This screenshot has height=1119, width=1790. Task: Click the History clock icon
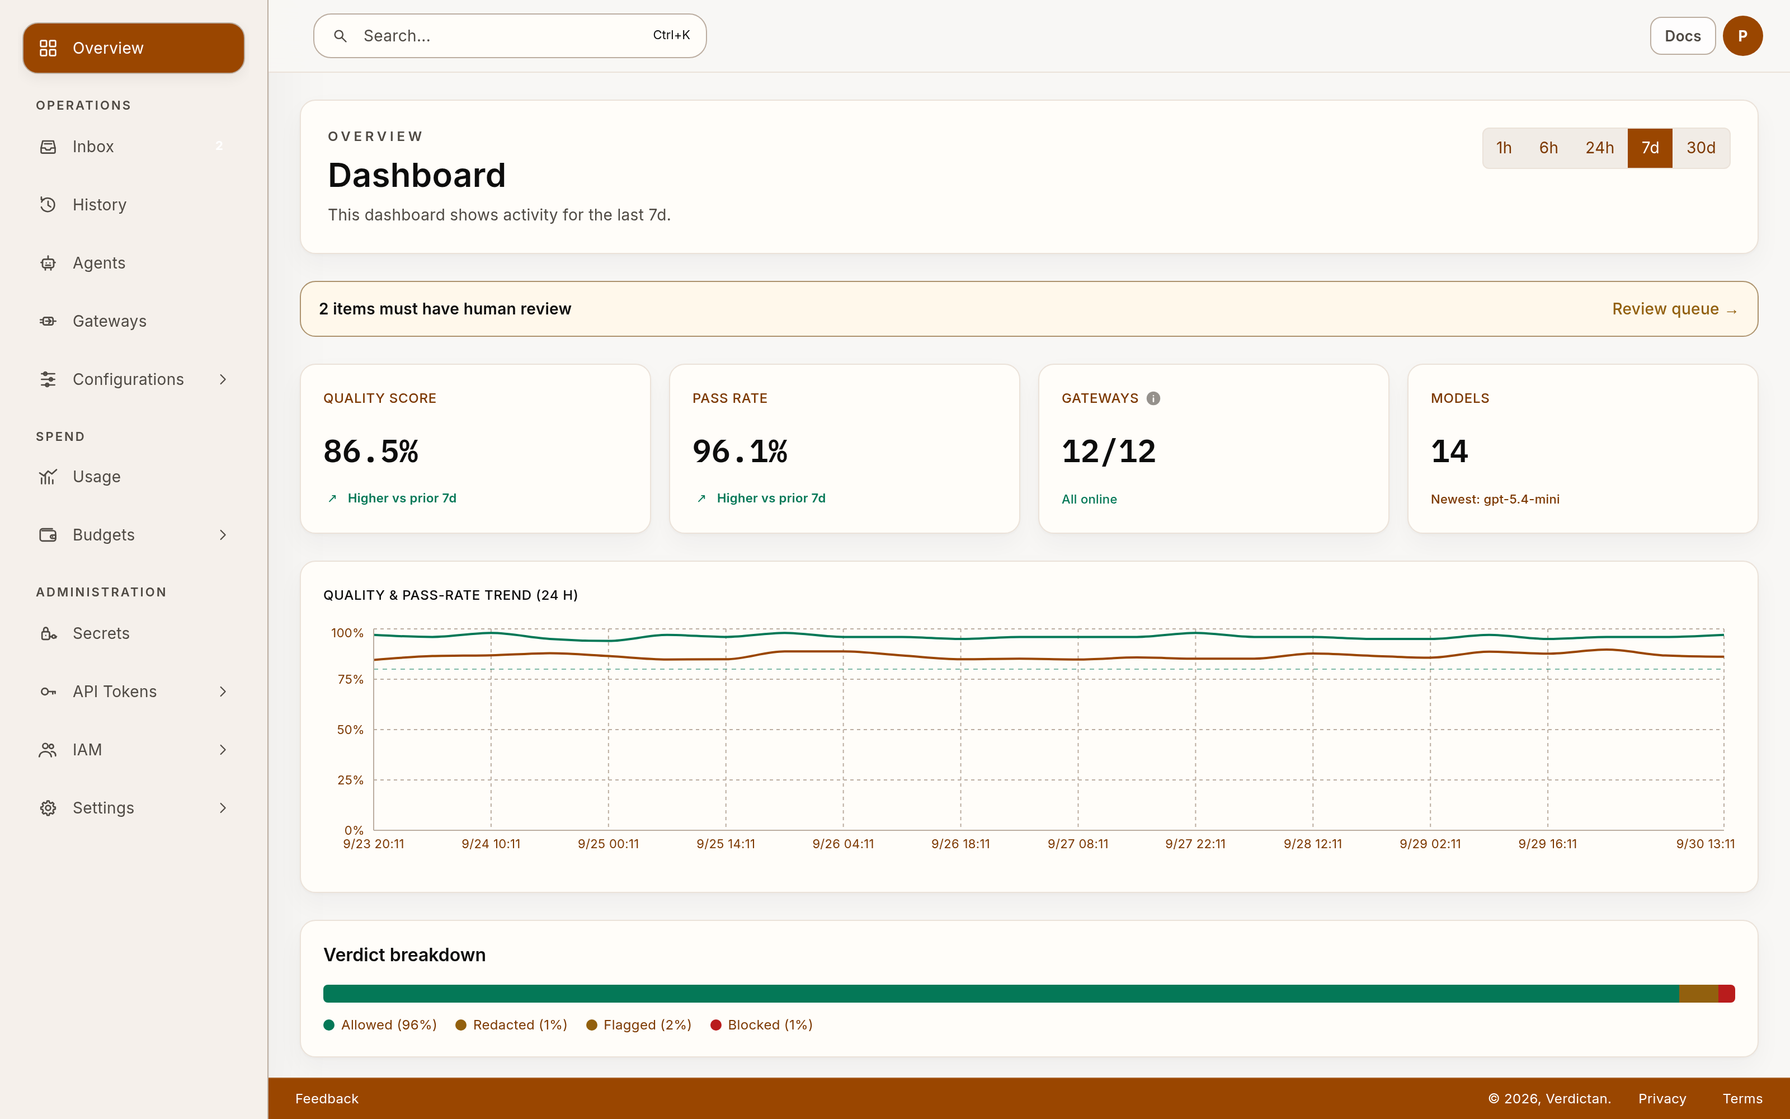(x=48, y=204)
